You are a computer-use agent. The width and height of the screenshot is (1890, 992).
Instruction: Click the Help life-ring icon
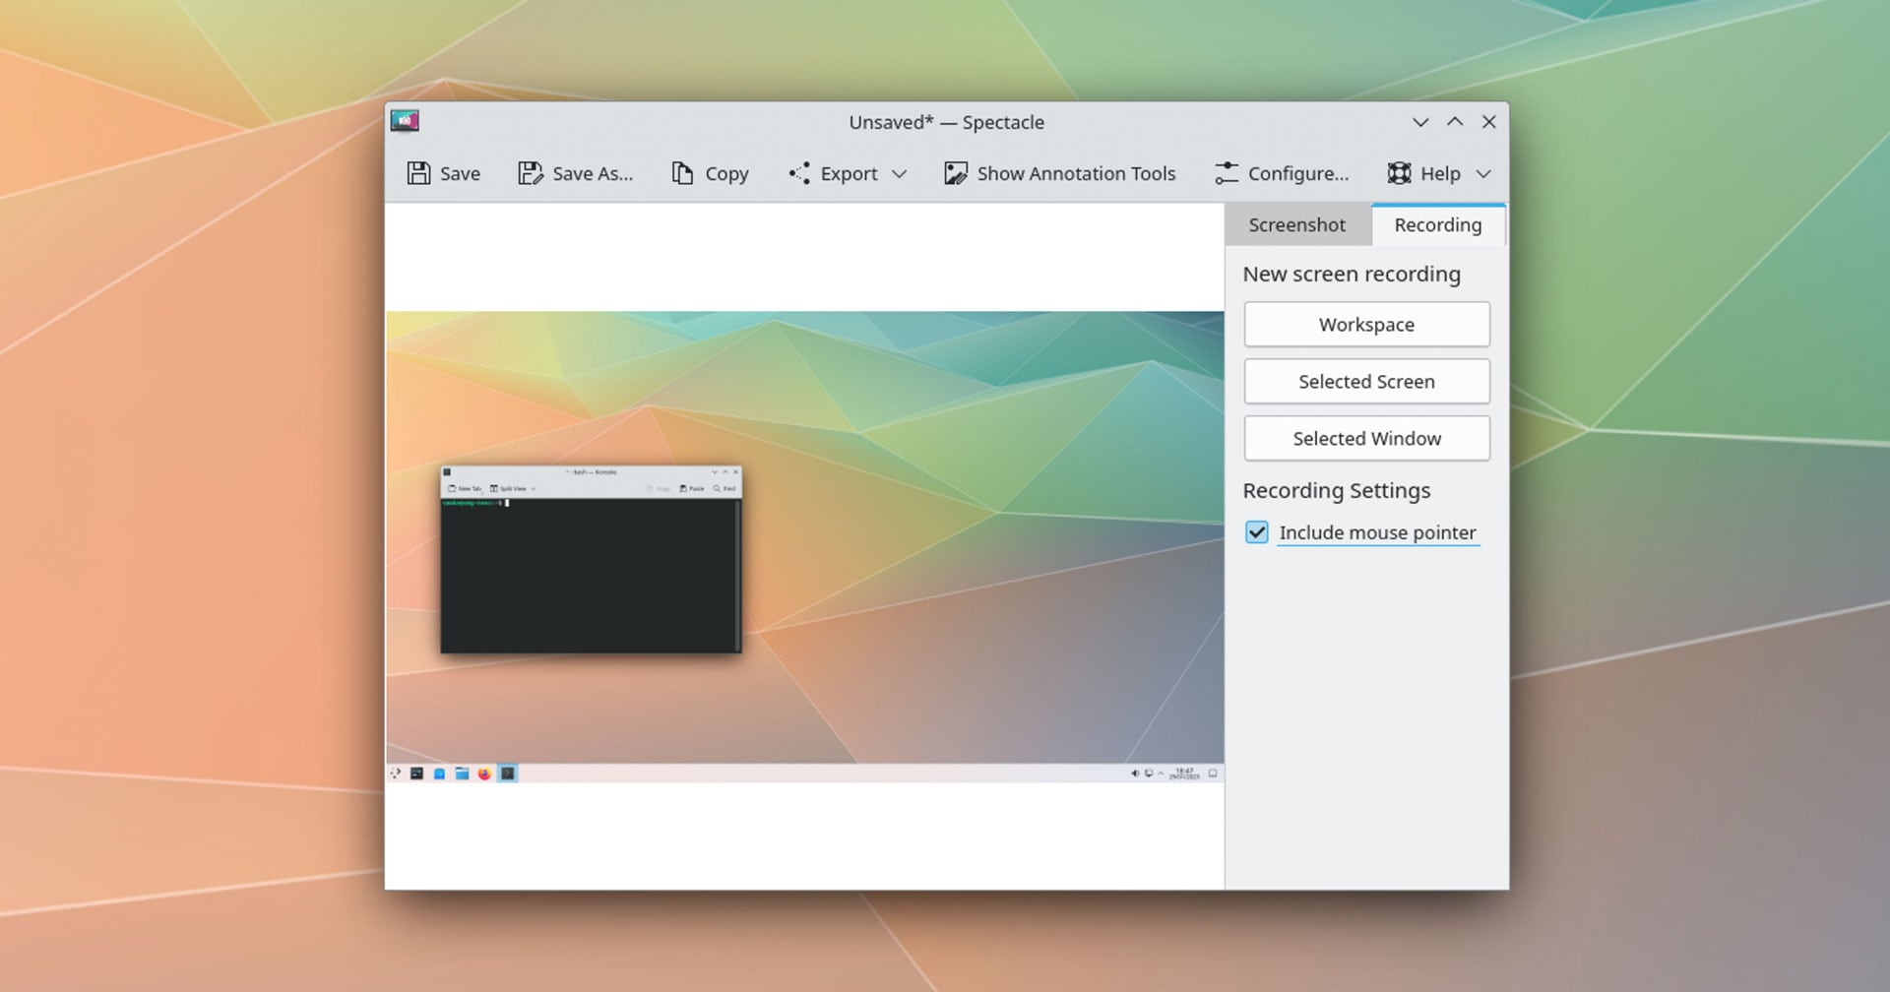click(1399, 173)
